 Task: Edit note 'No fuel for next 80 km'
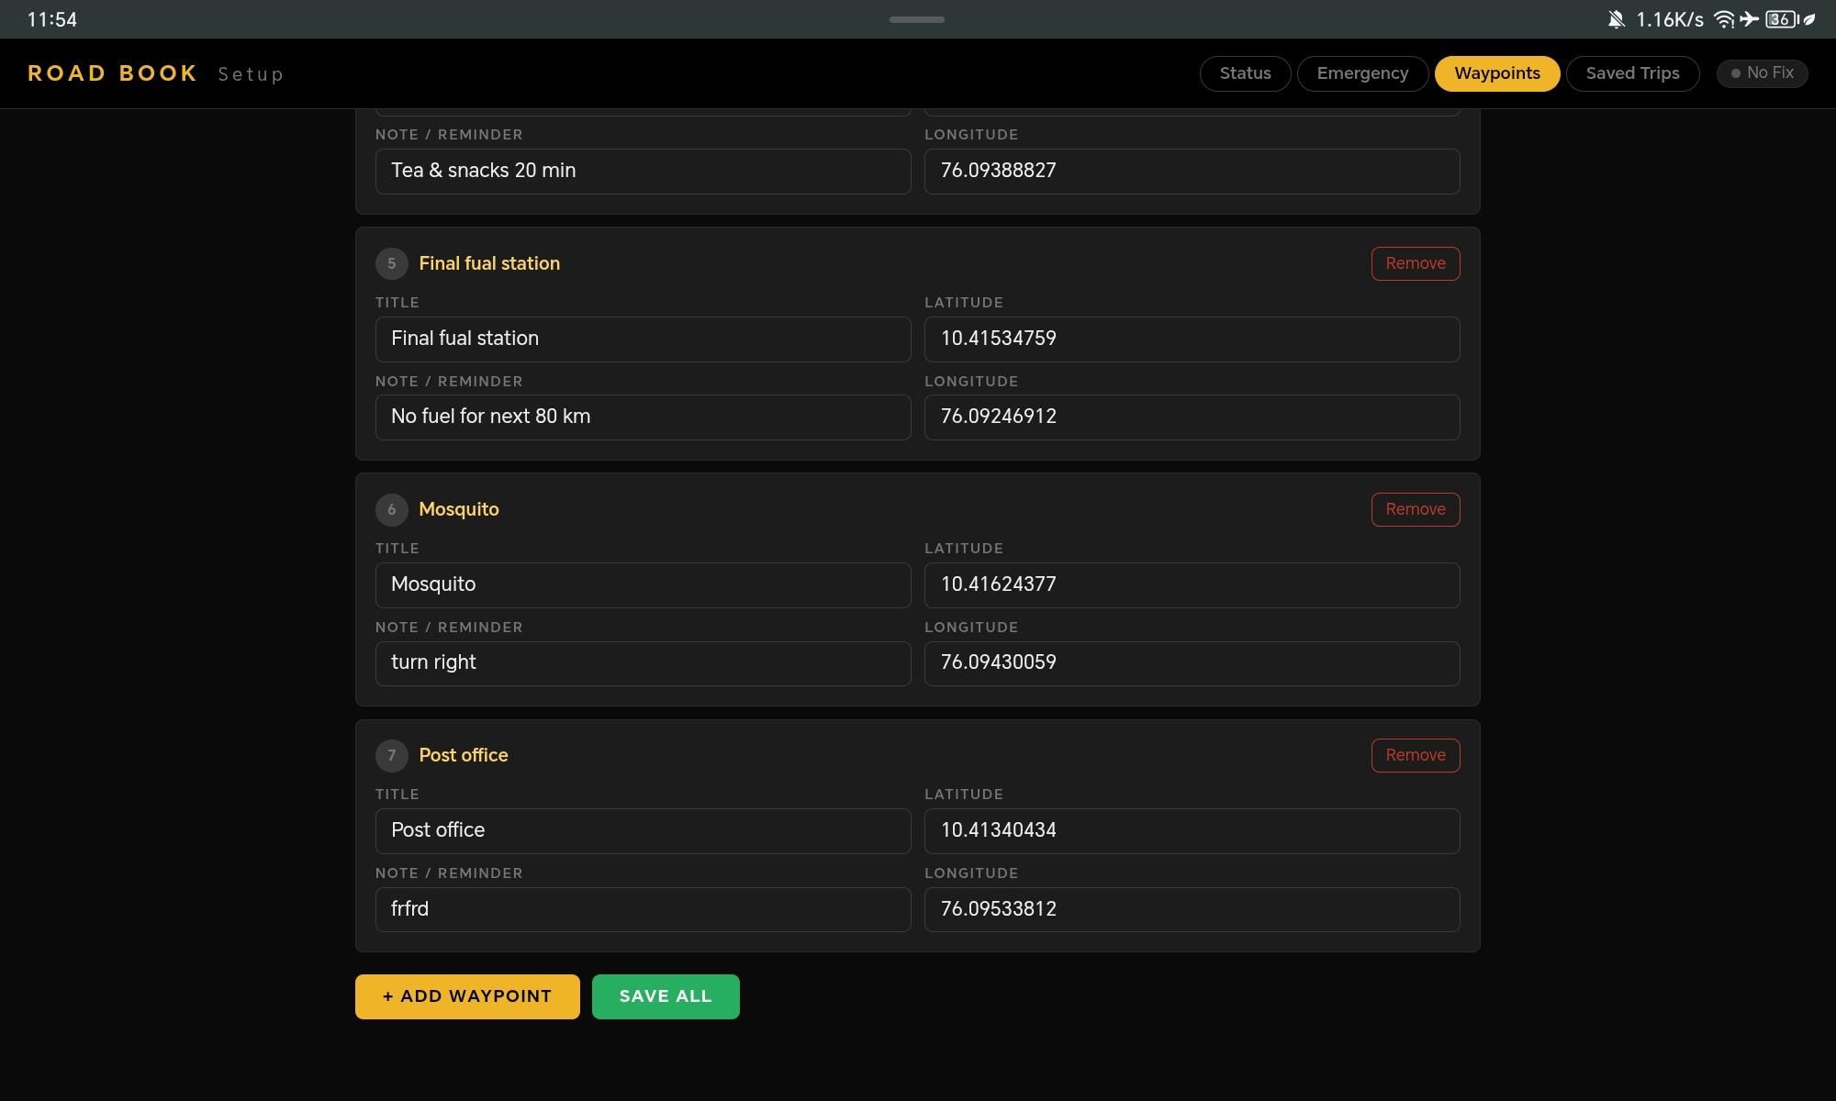[x=643, y=417]
